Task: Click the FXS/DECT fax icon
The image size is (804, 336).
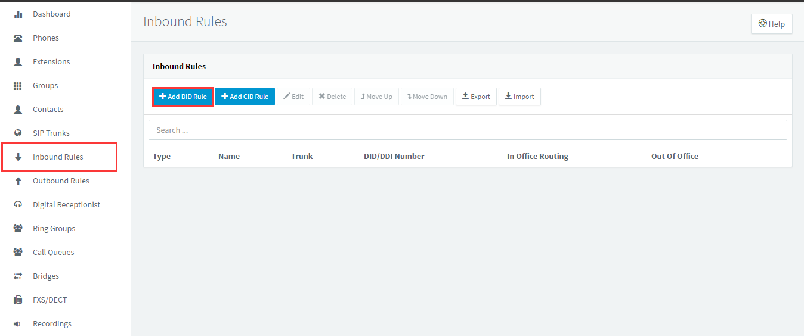Action: (x=18, y=300)
